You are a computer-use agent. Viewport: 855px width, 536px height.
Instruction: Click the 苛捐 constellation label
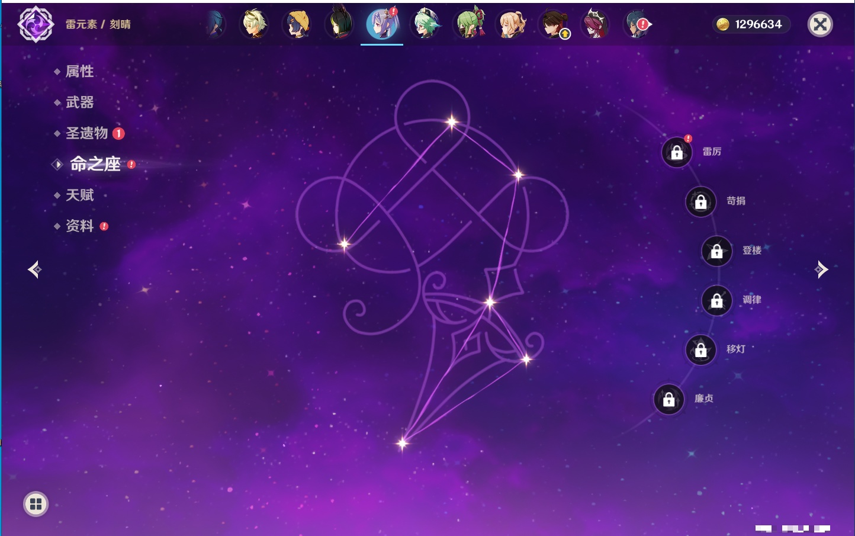click(736, 201)
